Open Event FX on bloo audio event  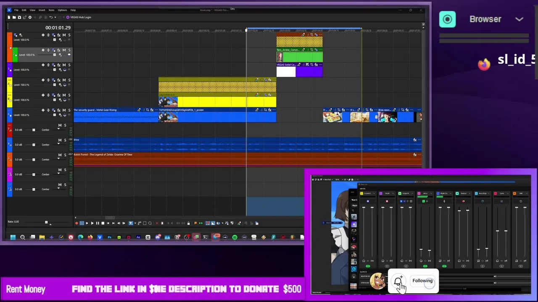[415, 140]
